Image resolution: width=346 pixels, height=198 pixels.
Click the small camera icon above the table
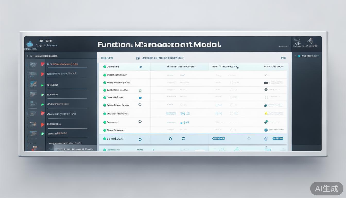click(x=138, y=58)
